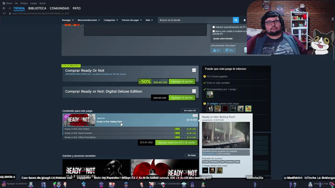
Task: Open the second wishlisting friend's avatar
Action: (217, 108)
